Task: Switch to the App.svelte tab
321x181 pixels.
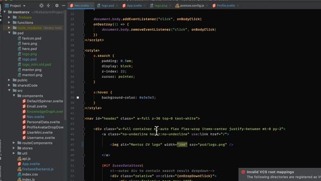Action: [134, 6]
